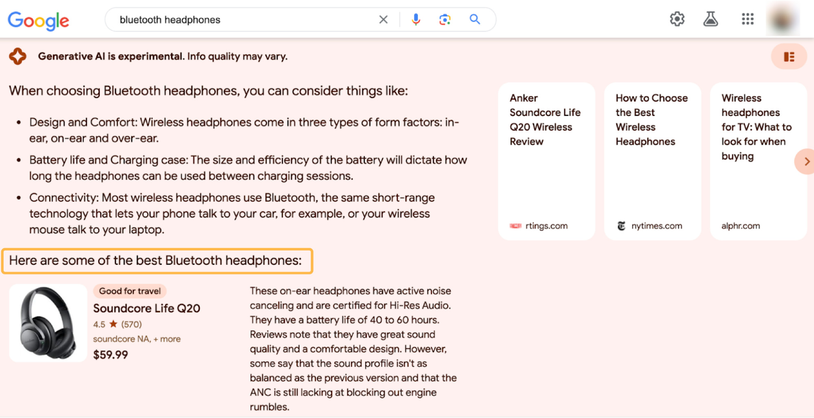
Task: Click the Google logo to go home
Action: [38, 20]
